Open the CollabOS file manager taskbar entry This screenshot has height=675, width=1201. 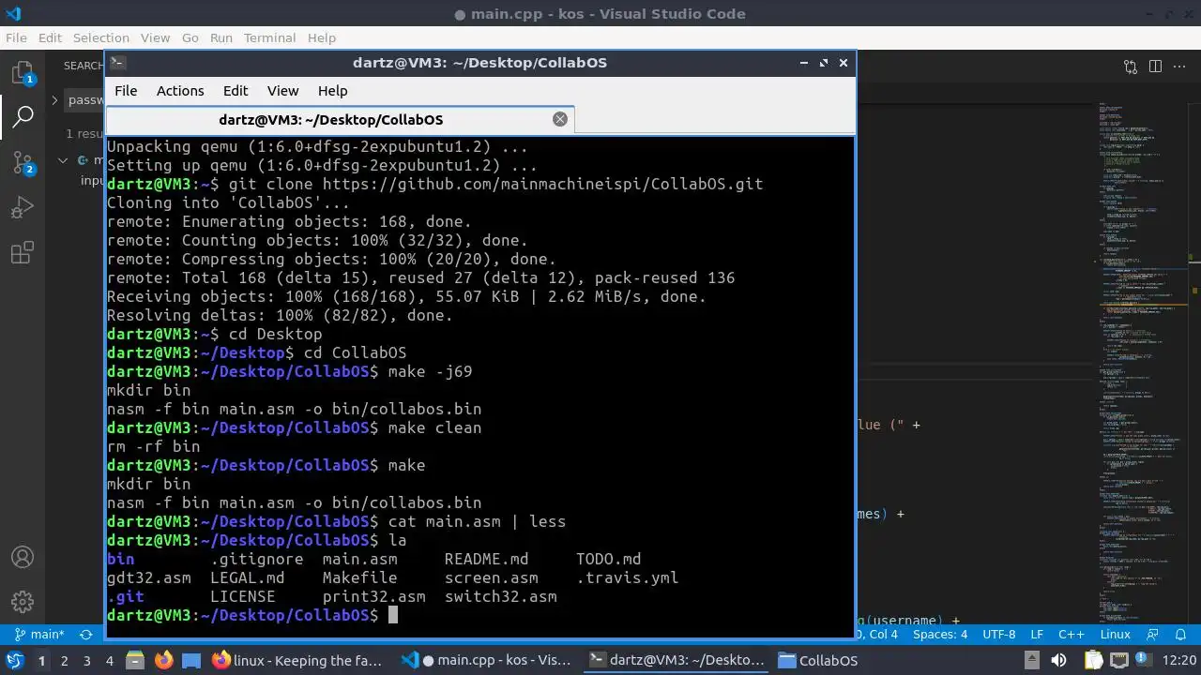point(818,661)
